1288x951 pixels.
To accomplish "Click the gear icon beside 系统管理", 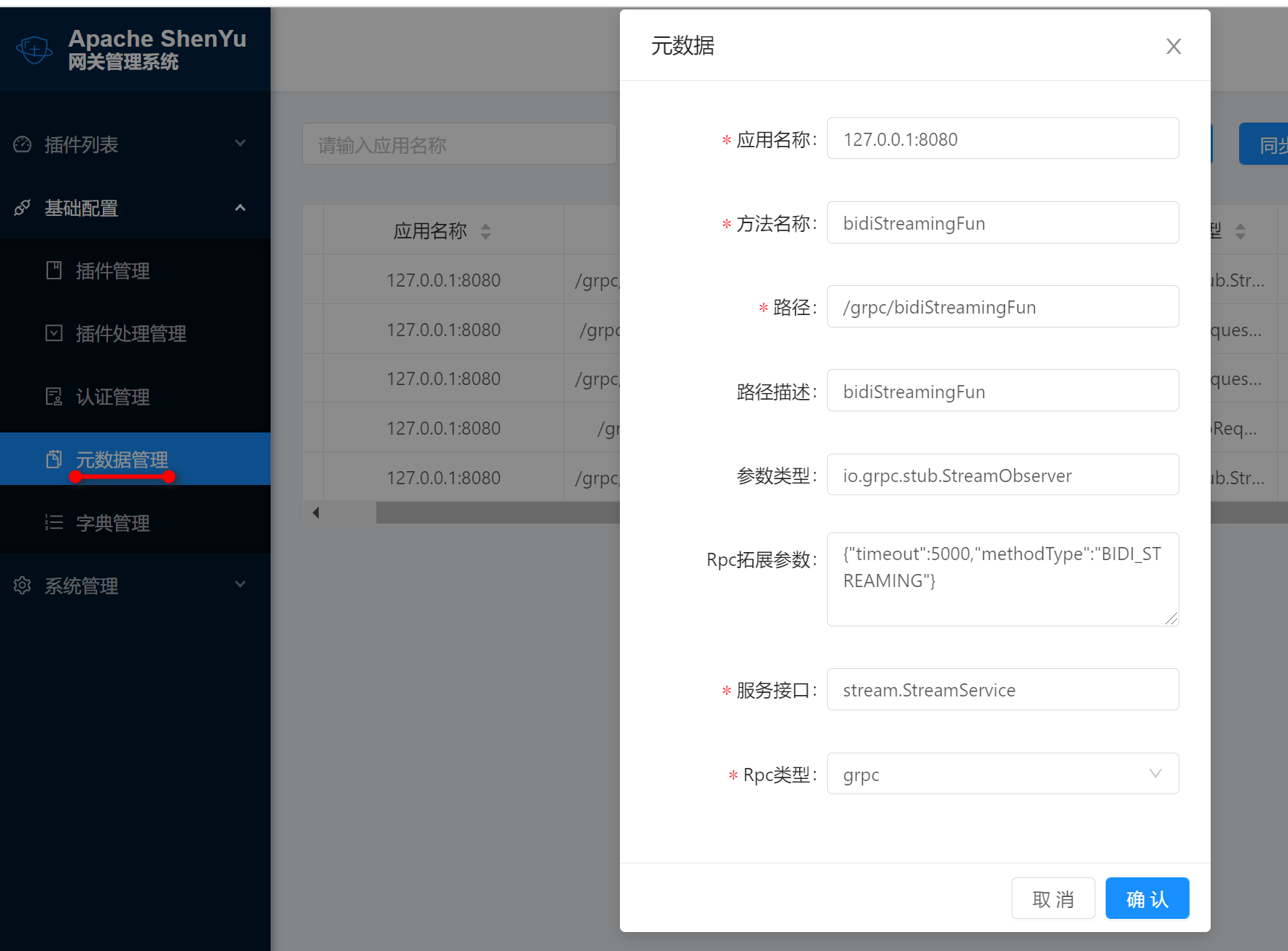I will (23, 586).
